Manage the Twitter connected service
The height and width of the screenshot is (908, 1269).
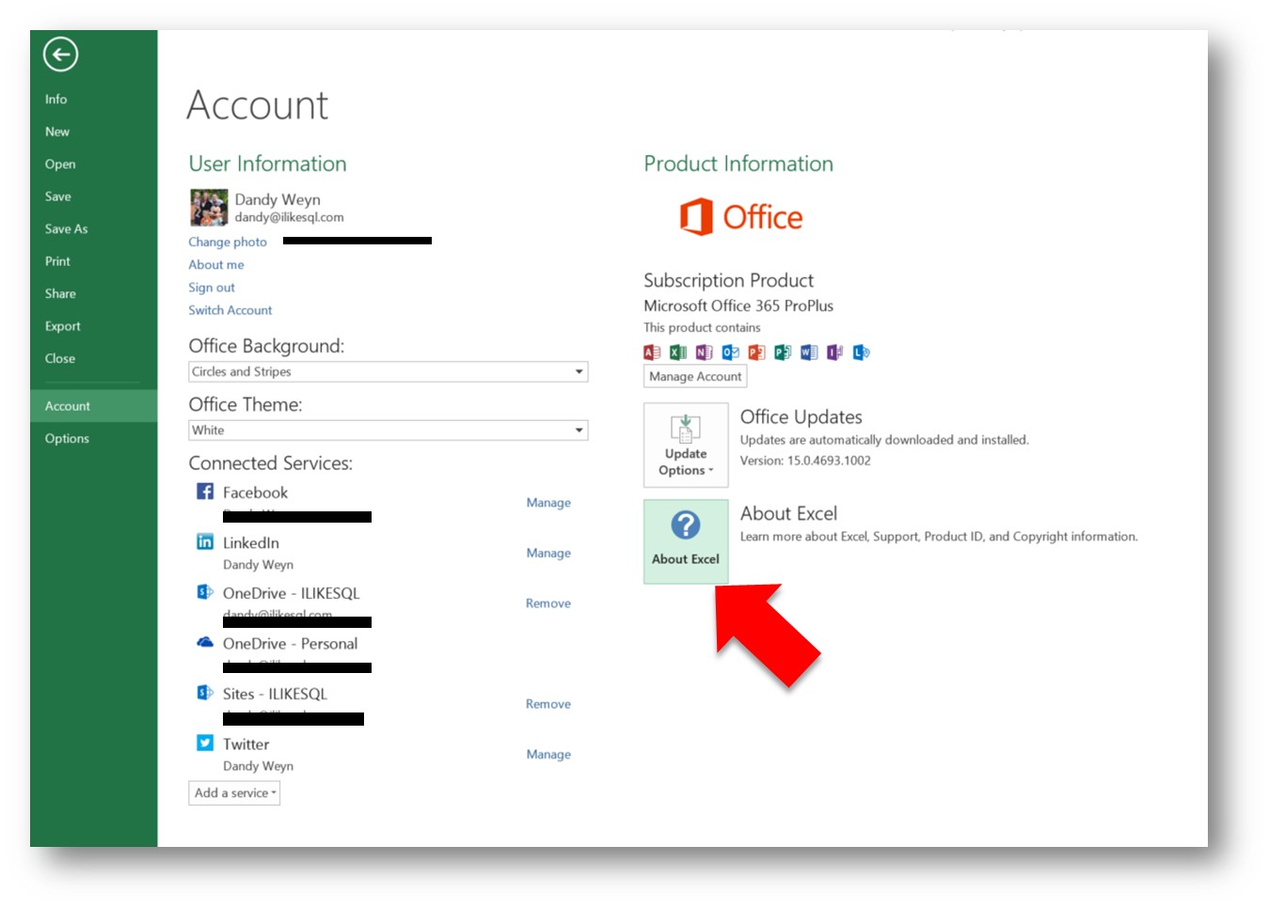pos(548,754)
